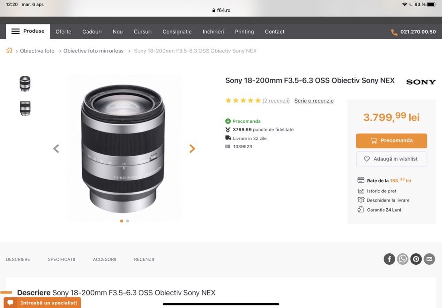Click the main lens product image
442x308 pixels.
[x=123, y=149]
